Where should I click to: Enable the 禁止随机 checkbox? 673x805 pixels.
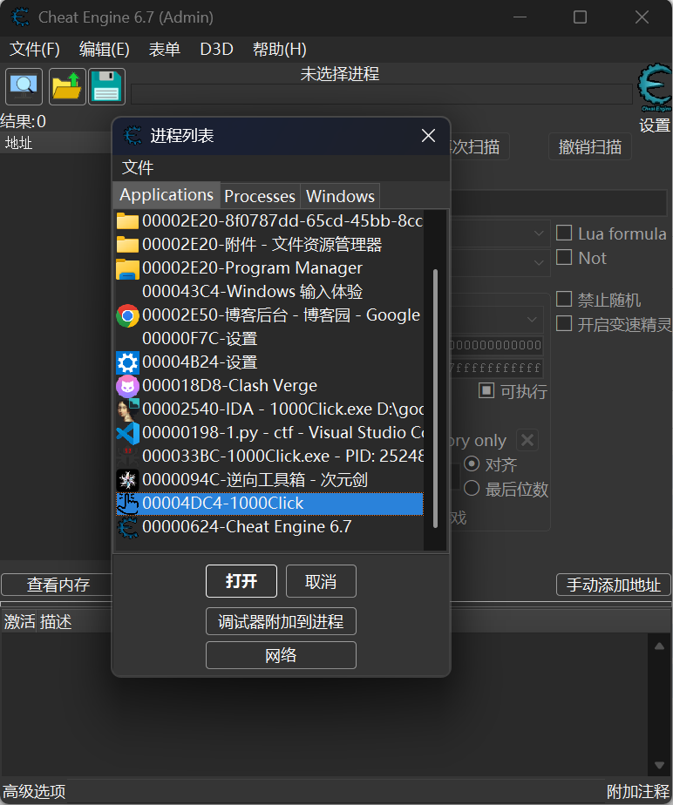(x=564, y=299)
